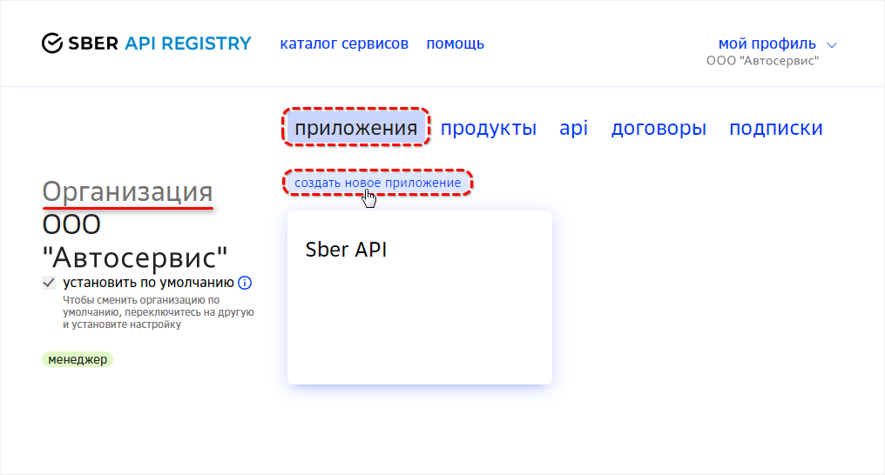Expand the мой профиль dropdown chevron
885x475 pixels.
tap(831, 44)
